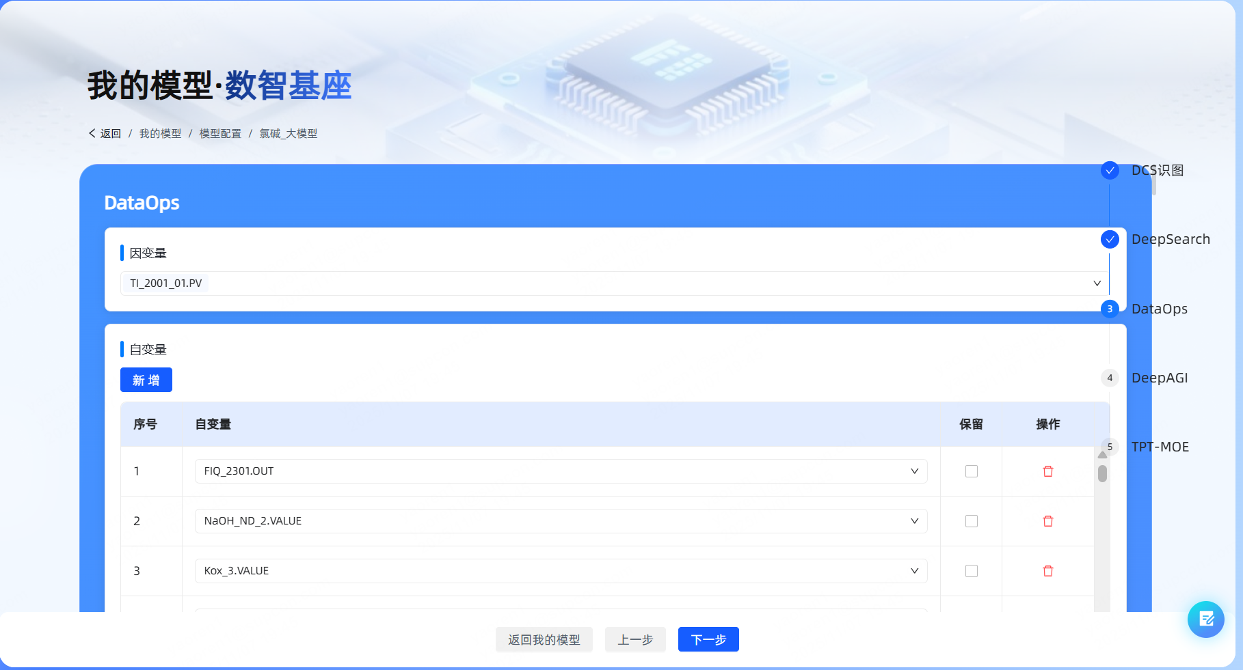Click the 新增 button
Image resolution: width=1243 pixels, height=670 pixels.
(x=146, y=380)
